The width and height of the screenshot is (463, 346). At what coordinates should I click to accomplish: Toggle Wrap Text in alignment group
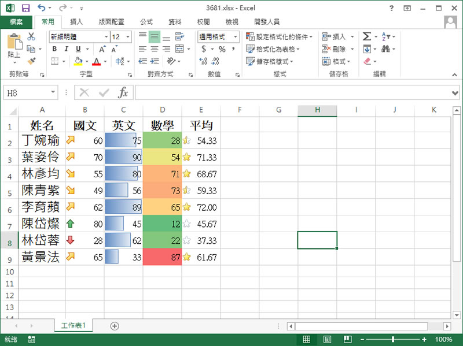click(179, 37)
